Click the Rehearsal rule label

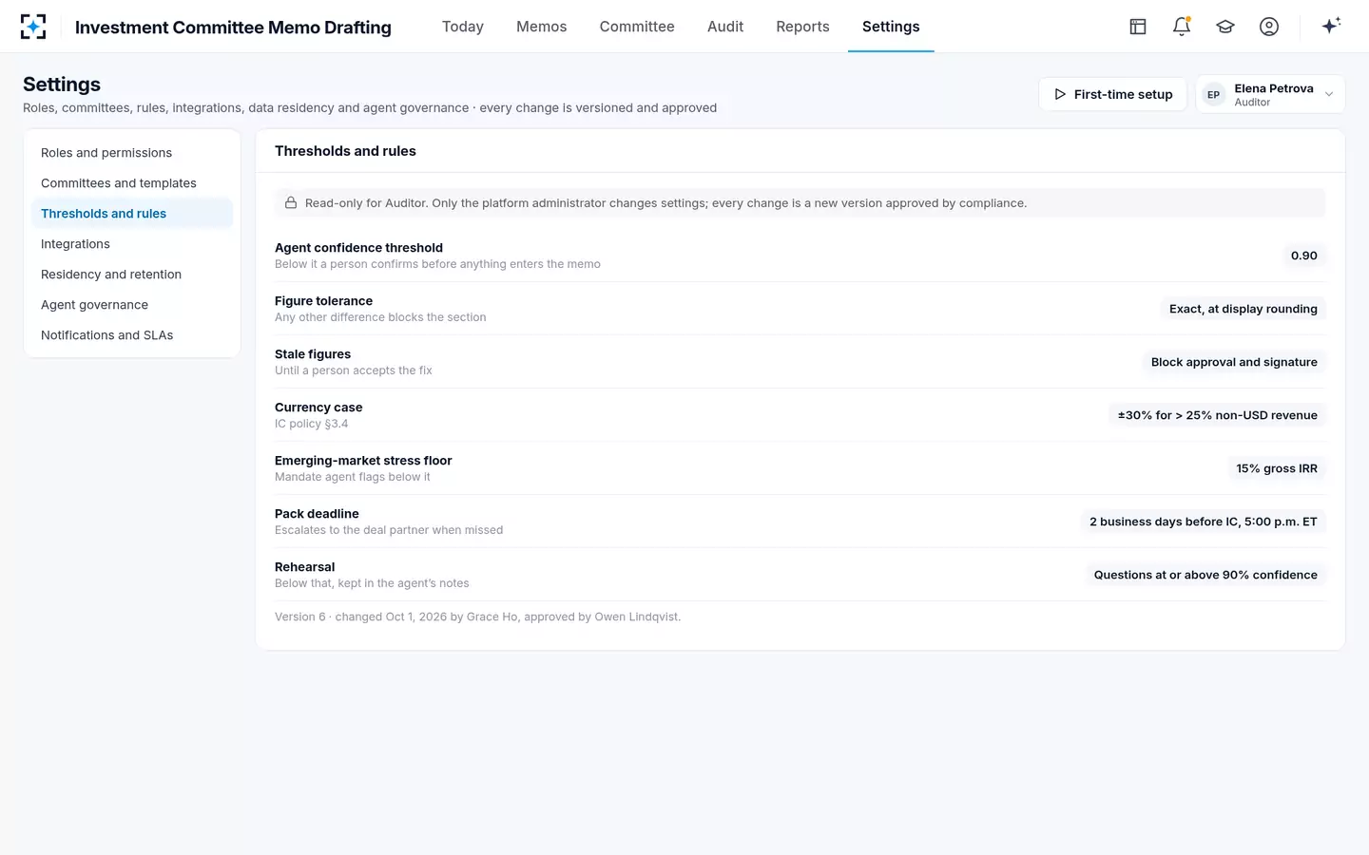[304, 567]
